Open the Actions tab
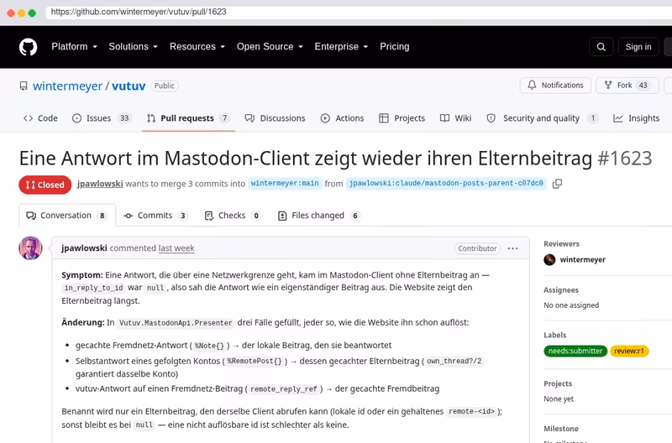 click(342, 118)
